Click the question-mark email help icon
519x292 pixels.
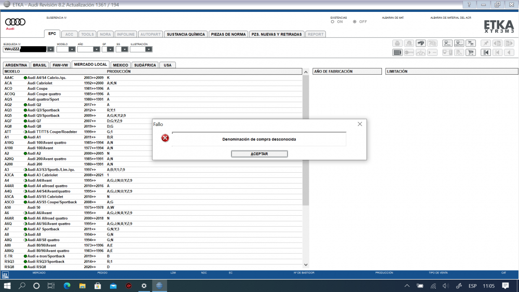point(432,44)
